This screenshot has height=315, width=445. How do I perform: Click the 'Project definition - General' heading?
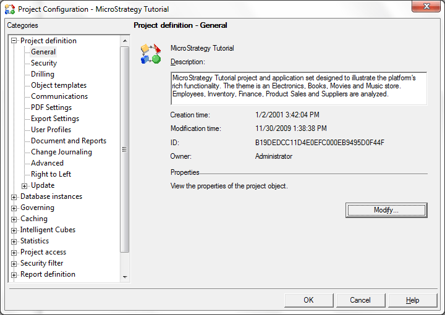pyautogui.click(x=180, y=25)
